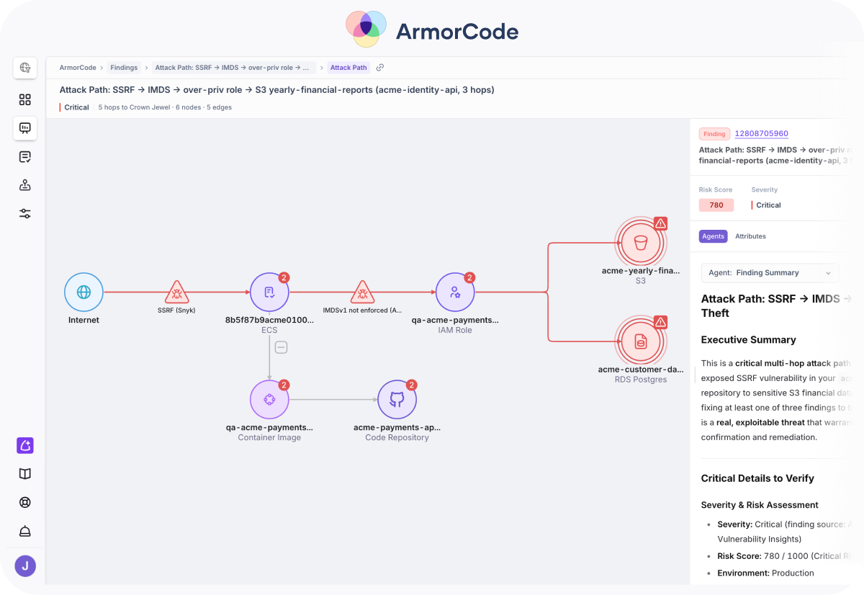The width and height of the screenshot is (864, 595).
Task: Switch to the Agents tab
Action: pos(713,236)
